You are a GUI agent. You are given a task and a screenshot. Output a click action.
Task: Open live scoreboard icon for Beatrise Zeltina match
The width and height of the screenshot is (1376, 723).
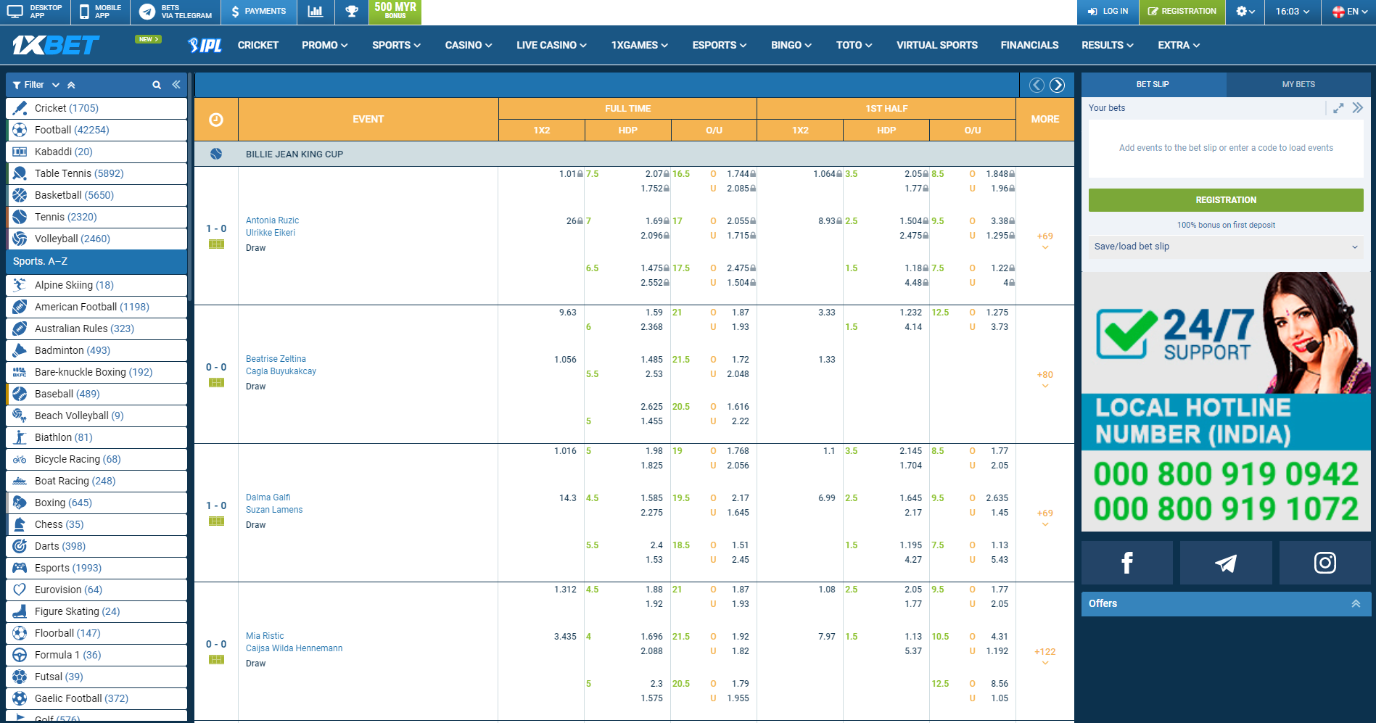(216, 383)
